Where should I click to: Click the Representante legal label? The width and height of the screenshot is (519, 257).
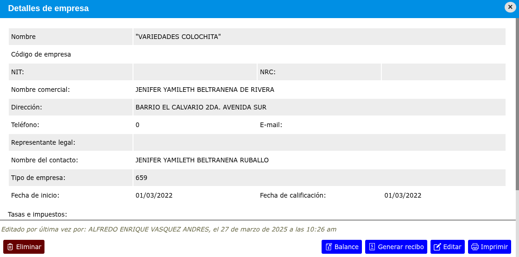pos(44,142)
